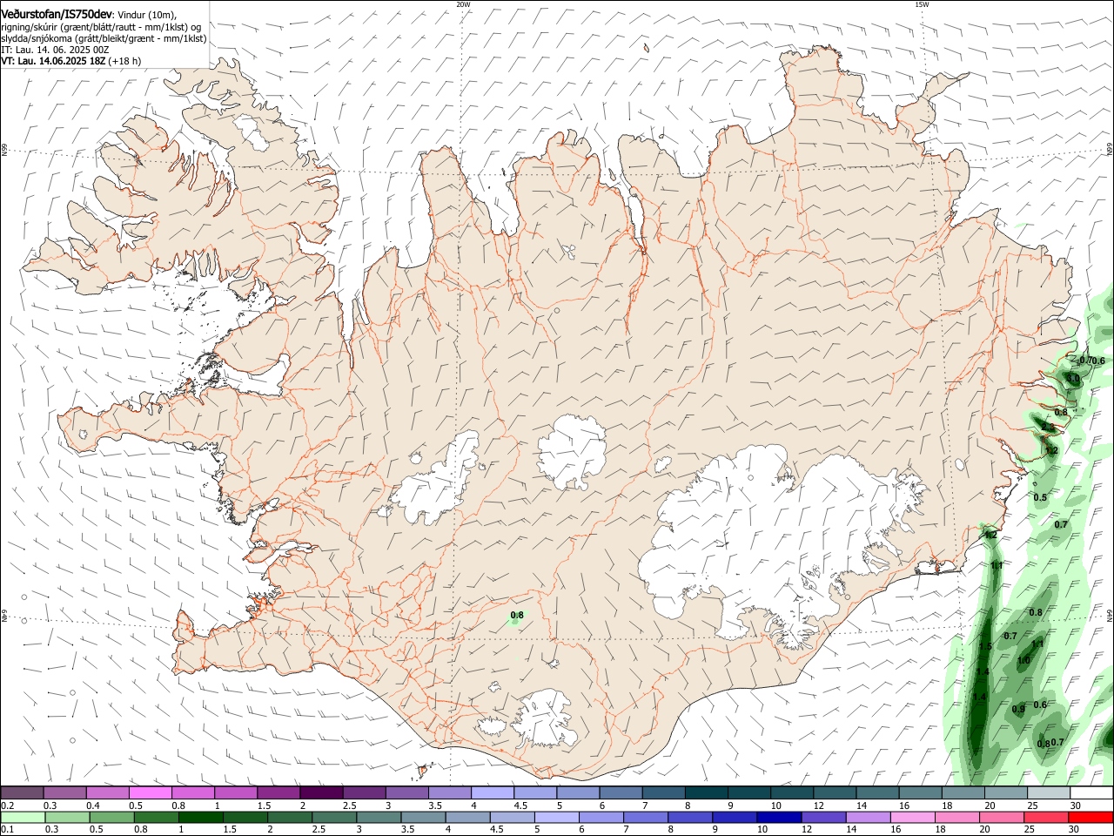Click the 64N latitude label on the right edge

pos(1110,617)
